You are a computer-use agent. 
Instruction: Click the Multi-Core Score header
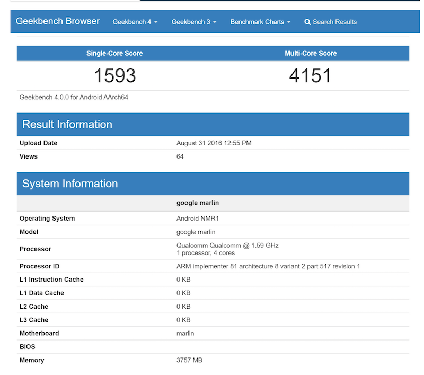click(x=311, y=53)
